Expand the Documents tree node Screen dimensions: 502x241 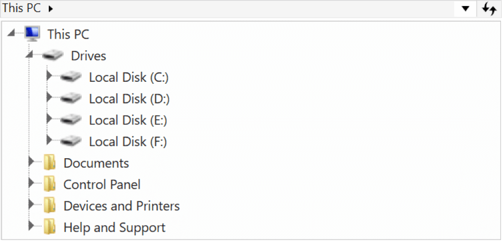[x=31, y=162]
